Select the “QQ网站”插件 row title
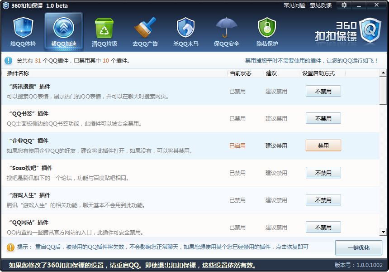Viewport: 389px width, 272px height. [x=29, y=223]
